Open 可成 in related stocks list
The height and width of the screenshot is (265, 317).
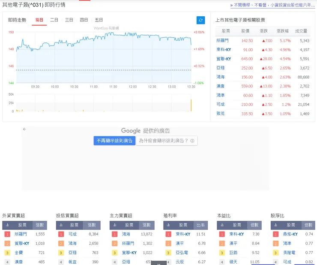(220, 105)
